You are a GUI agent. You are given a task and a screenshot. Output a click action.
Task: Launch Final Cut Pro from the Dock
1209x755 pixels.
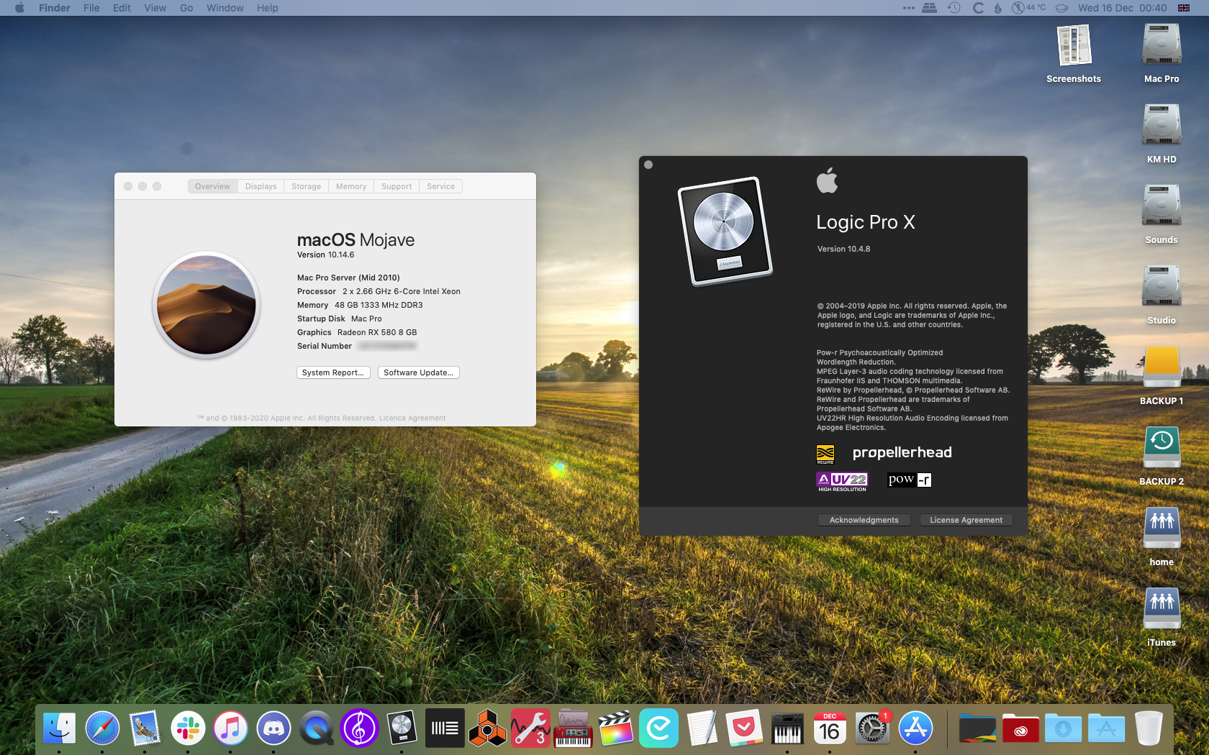tap(616, 728)
